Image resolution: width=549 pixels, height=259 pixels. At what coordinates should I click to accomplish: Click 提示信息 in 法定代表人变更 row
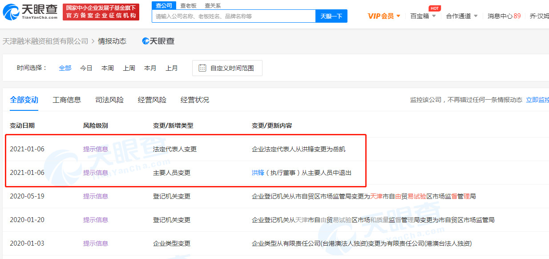pos(96,149)
